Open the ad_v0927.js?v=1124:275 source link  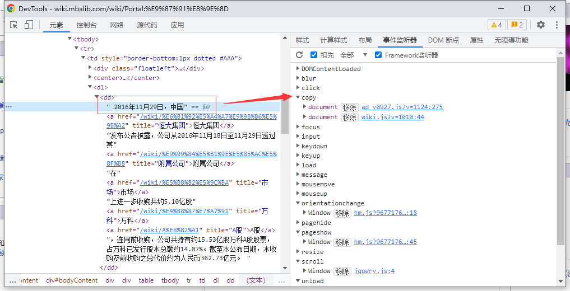point(402,107)
